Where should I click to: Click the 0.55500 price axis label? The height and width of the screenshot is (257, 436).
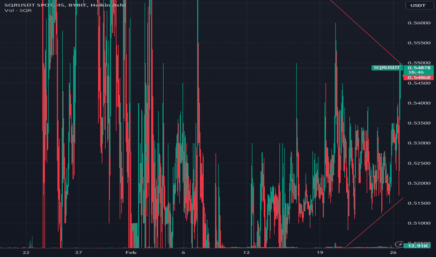419,43
